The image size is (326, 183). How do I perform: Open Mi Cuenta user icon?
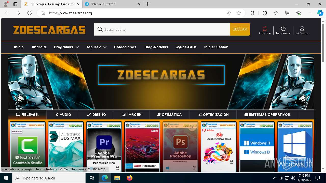(302, 29)
